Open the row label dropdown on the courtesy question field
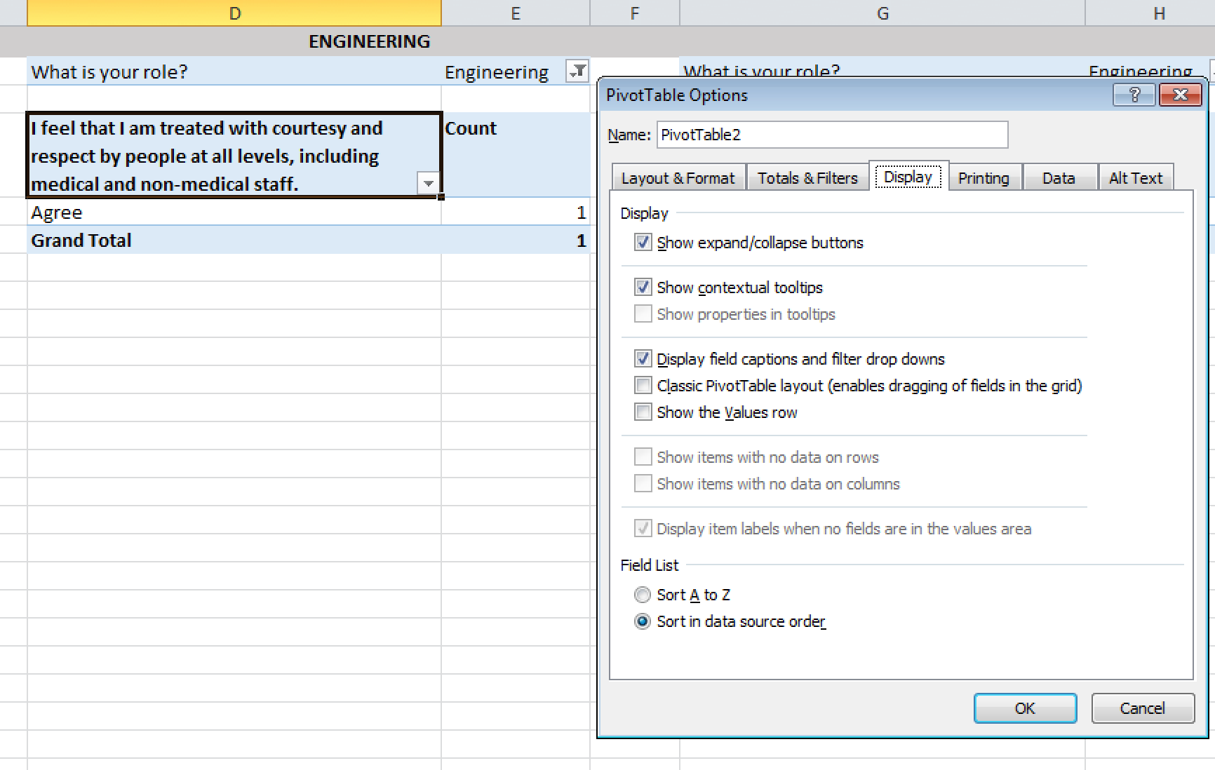 (x=427, y=184)
